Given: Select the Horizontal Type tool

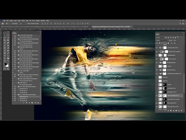Looking at the screenshot, I should 5,56.
